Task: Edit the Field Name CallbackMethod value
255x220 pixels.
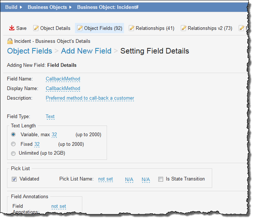Action: coord(63,79)
